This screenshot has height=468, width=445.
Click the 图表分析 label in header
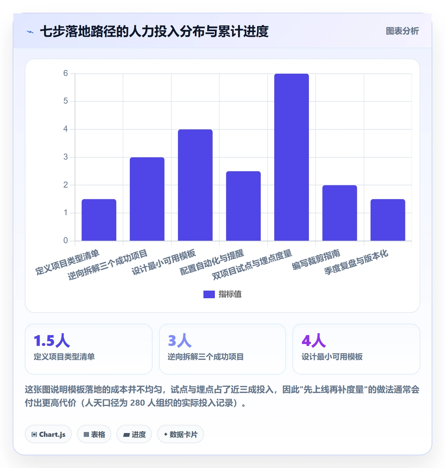click(x=402, y=31)
